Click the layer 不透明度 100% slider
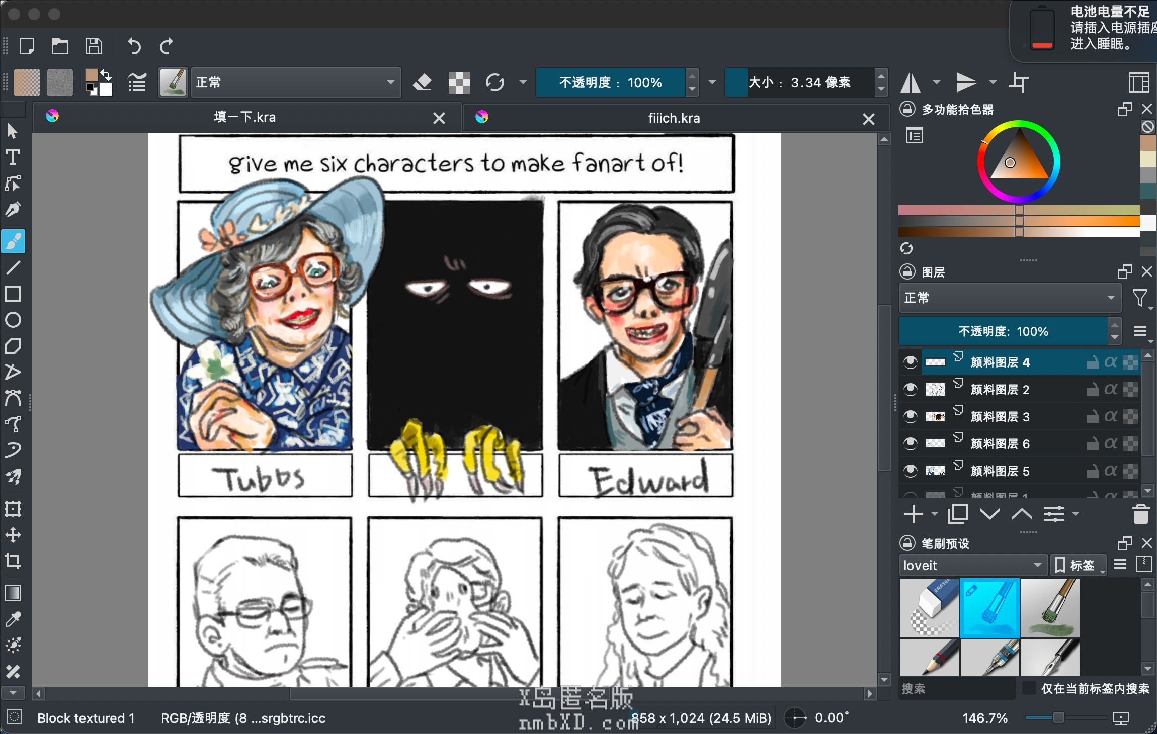The height and width of the screenshot is (734, 1157). pyautogui.click(x=1003, y=331)
